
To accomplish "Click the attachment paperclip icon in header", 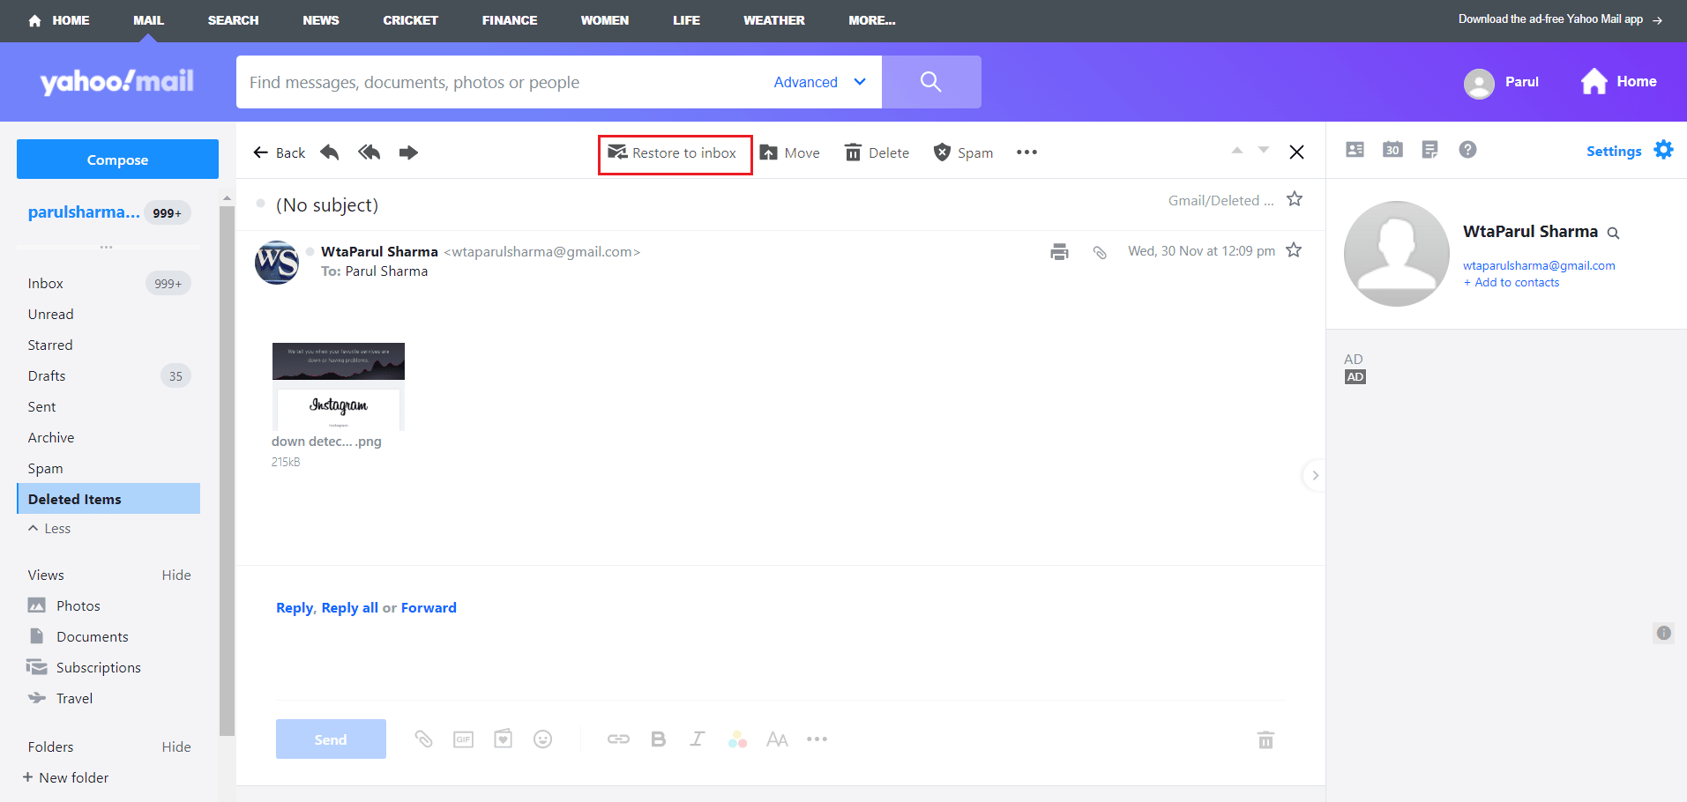I will (1100, 252).
